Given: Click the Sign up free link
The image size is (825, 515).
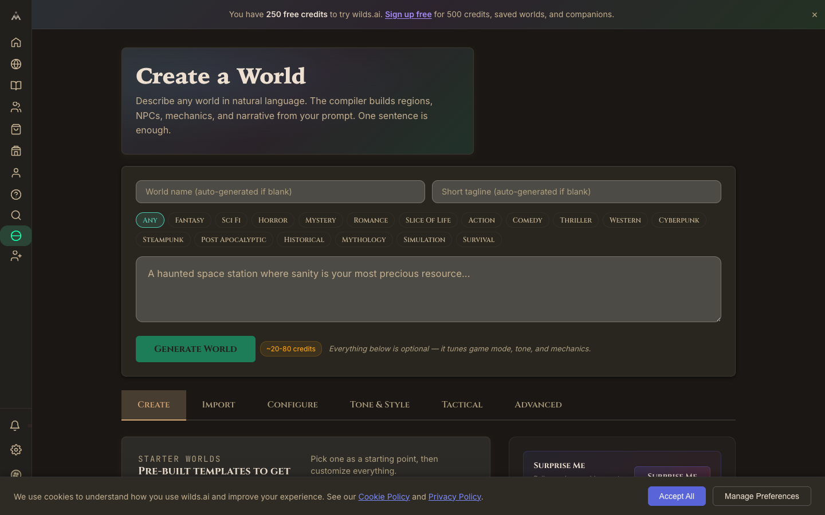Looking at the screenshot, I should click(x=408, y=14).
